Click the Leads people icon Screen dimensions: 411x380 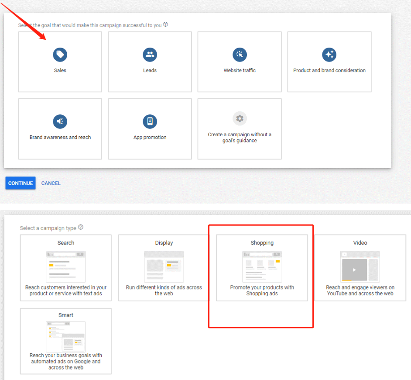[150, 55]
